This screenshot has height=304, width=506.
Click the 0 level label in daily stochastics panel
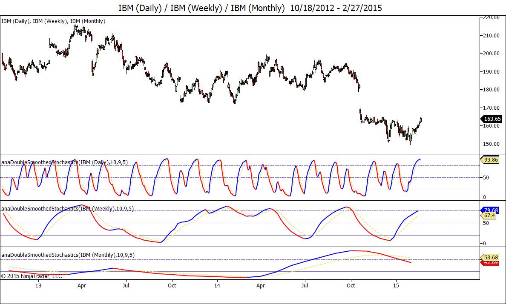(x=484, y=197)
